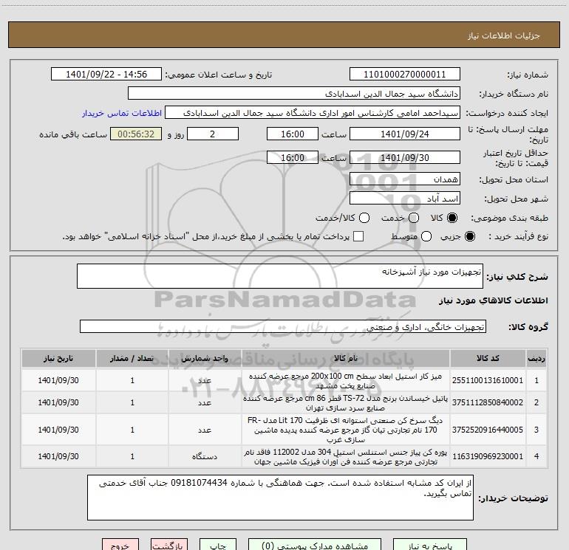Click پاسخ به نیاز button

pyautogui.click(x=430, y=545)
